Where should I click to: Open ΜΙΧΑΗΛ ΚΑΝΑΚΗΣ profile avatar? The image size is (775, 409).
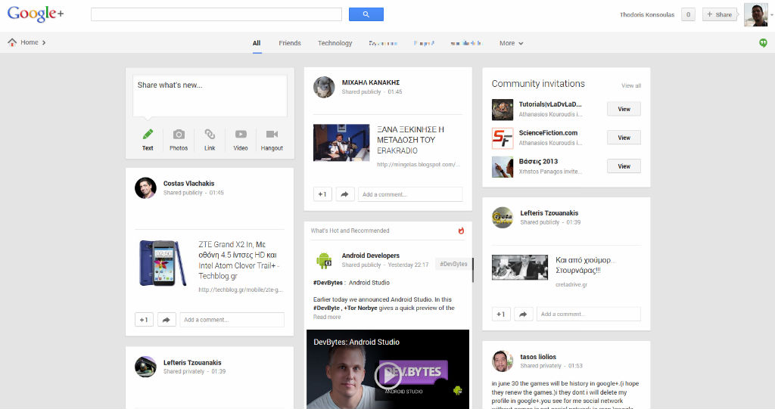(324, 87)
